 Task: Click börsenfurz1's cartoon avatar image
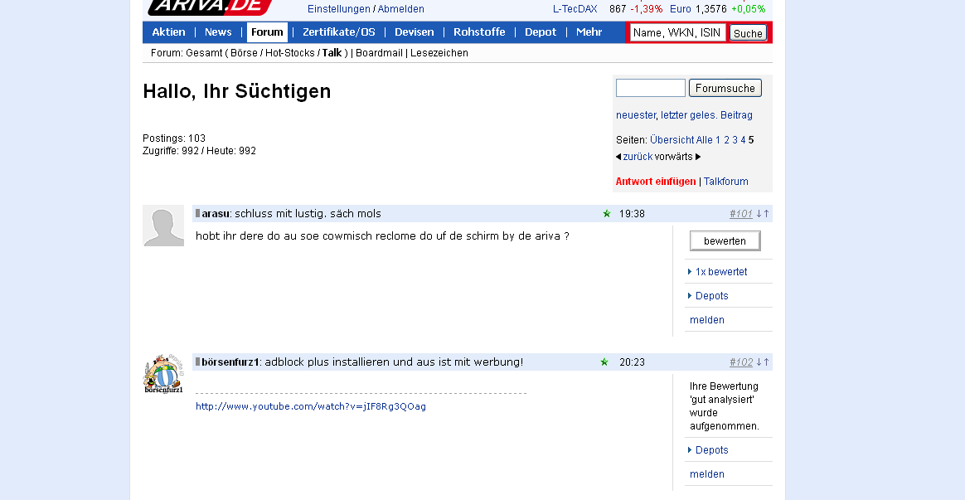[163, 374]
